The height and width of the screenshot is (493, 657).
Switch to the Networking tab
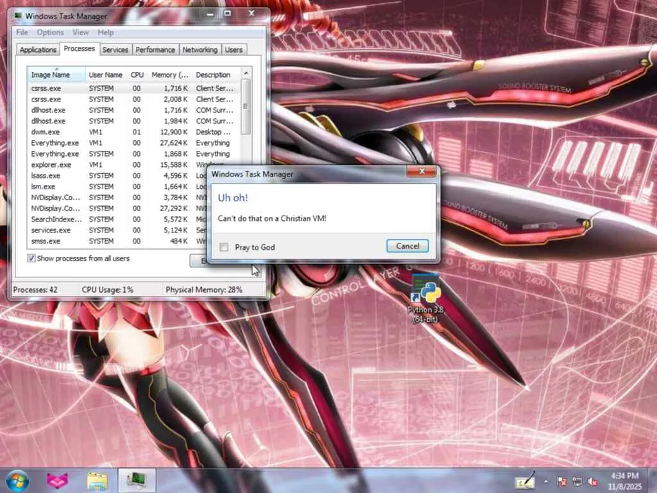coord(200,49)
